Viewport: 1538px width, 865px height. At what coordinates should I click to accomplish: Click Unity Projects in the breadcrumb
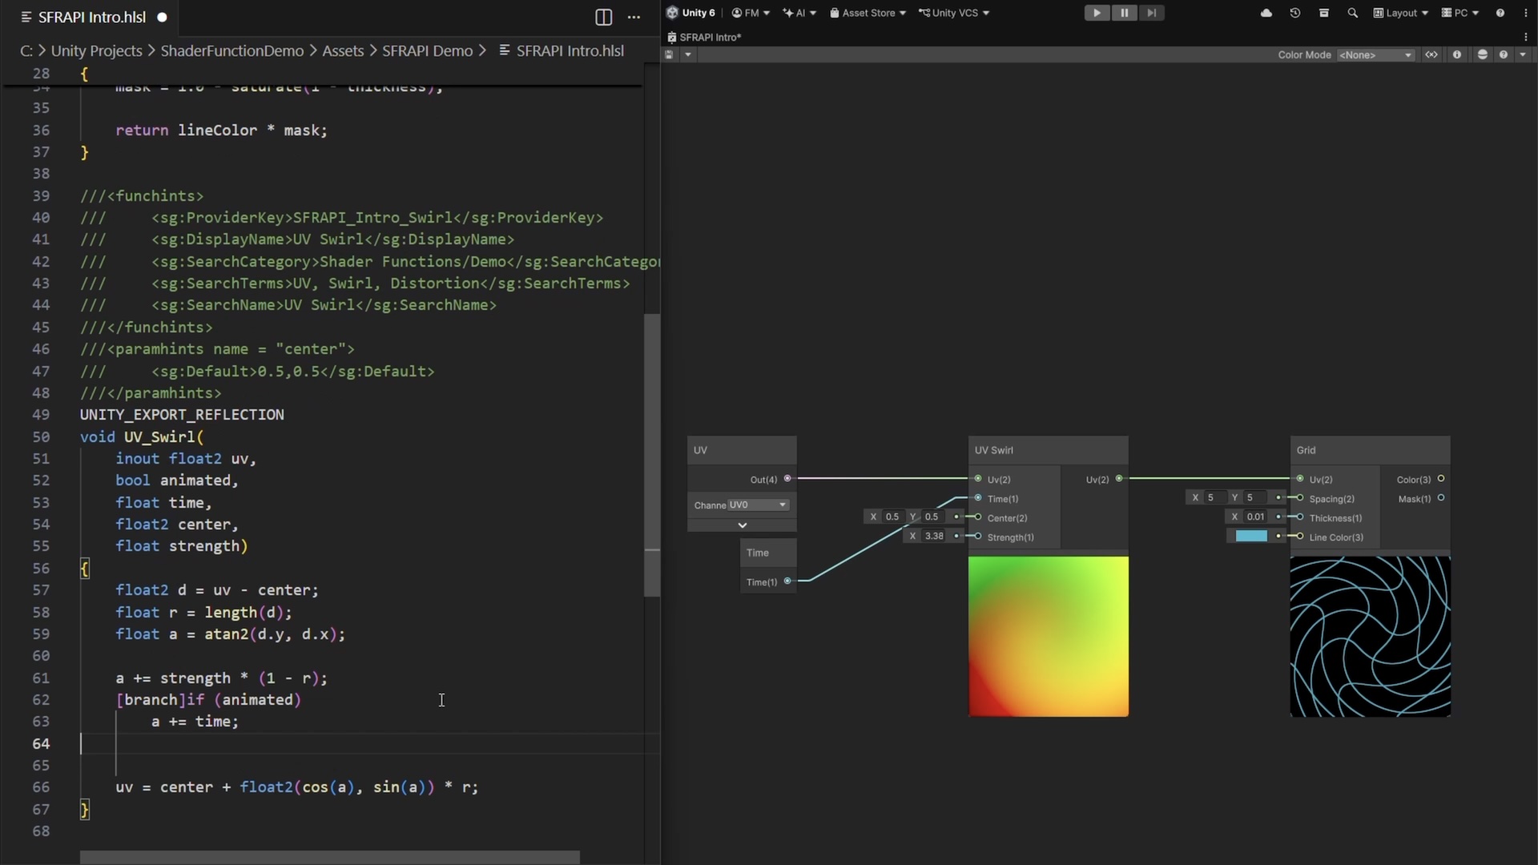click(96, 50)
